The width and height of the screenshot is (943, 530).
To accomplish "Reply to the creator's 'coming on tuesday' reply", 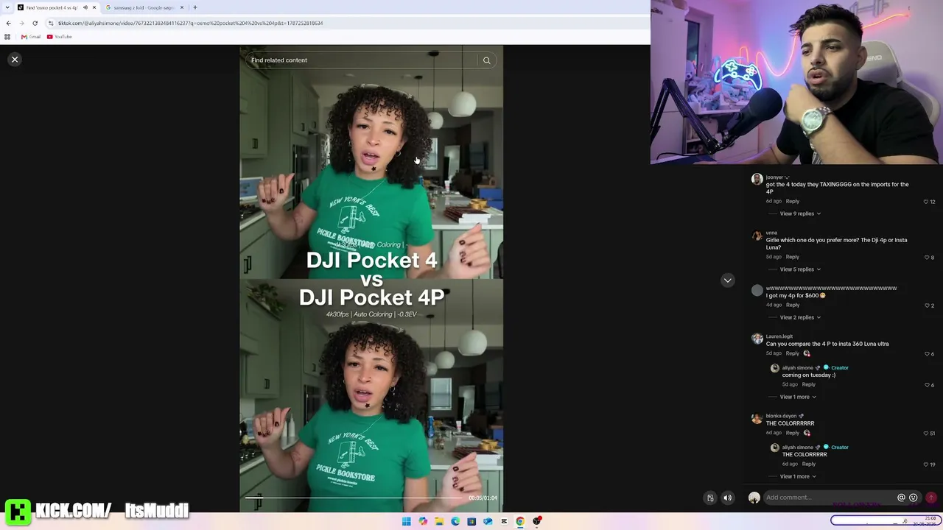I will [808, 384].
